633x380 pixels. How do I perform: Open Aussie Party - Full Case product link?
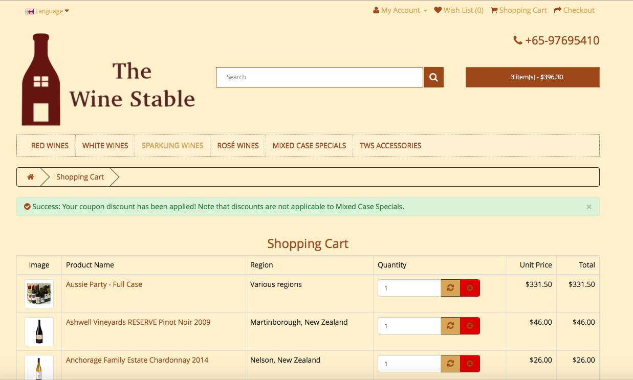(104, 284)
